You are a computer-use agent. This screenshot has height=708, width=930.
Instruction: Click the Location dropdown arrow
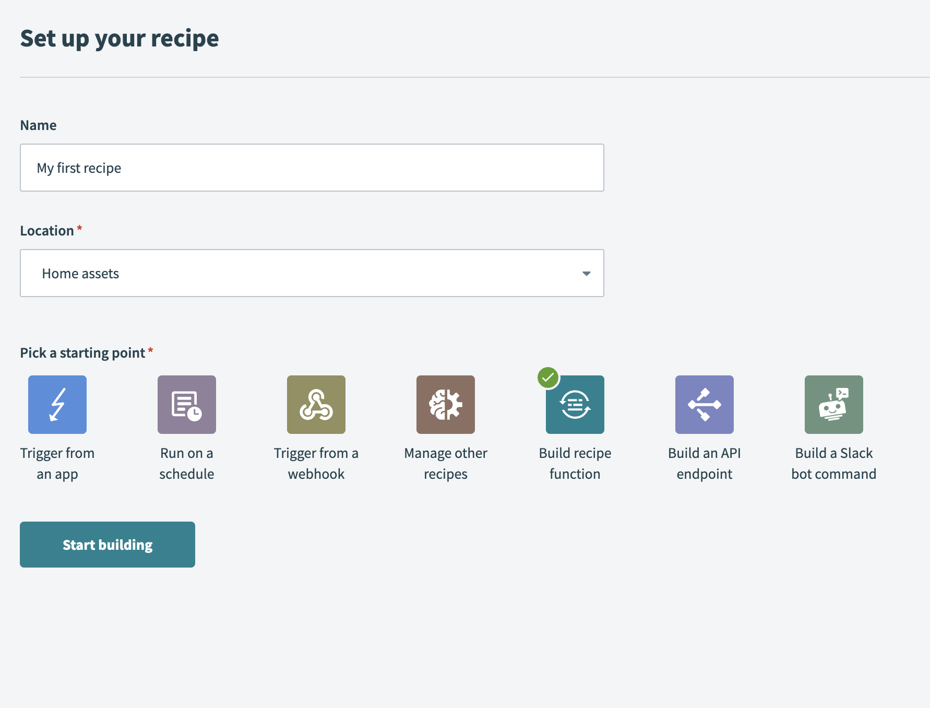point(587,273)
